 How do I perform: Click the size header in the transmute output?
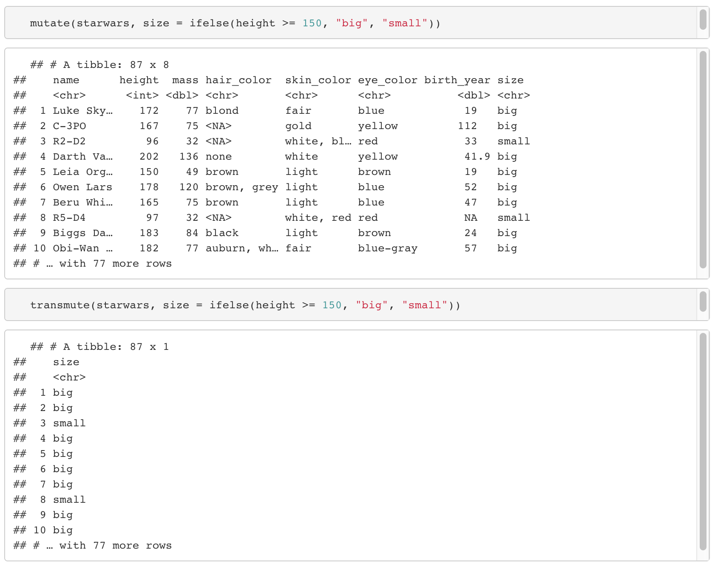pos(66,362)
